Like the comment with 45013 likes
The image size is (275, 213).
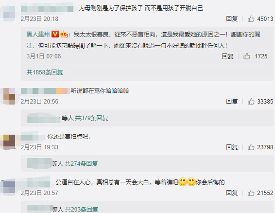coord(251,18)
